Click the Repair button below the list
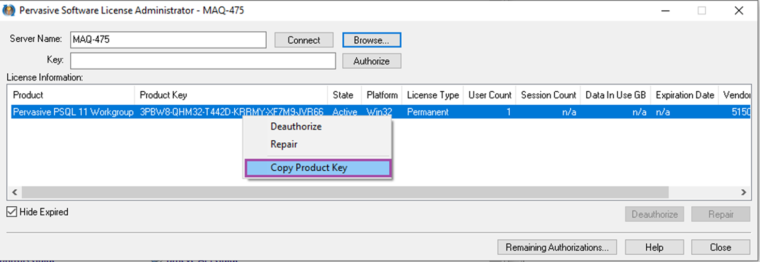This screenshot has width=760, height=262. coord(721,214)
